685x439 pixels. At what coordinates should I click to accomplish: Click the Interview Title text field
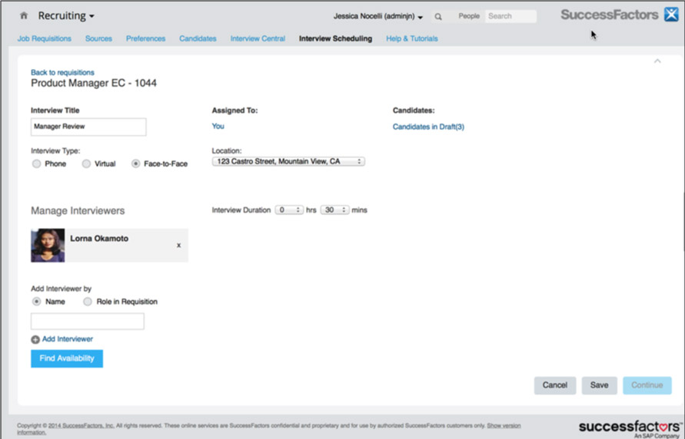[88, 127]
